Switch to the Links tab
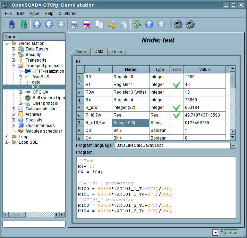 pyautogui.click(x=117, y=52)
